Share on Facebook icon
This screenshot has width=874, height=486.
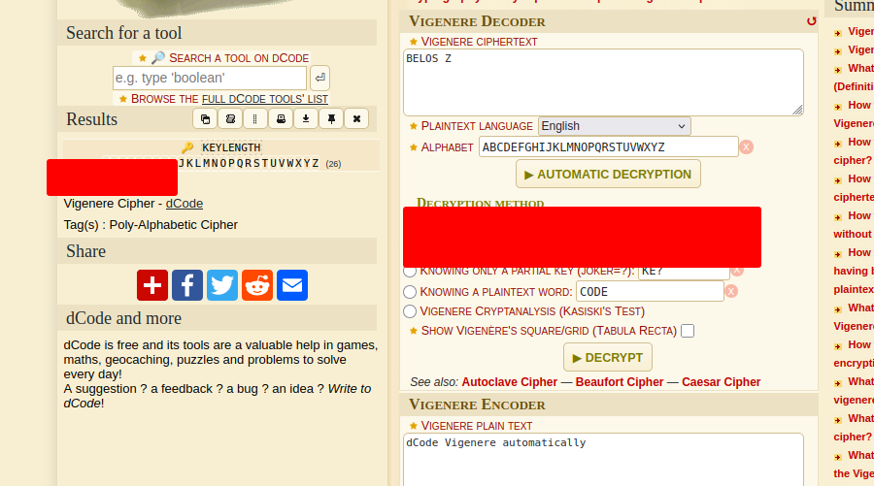tap(187, 285)
